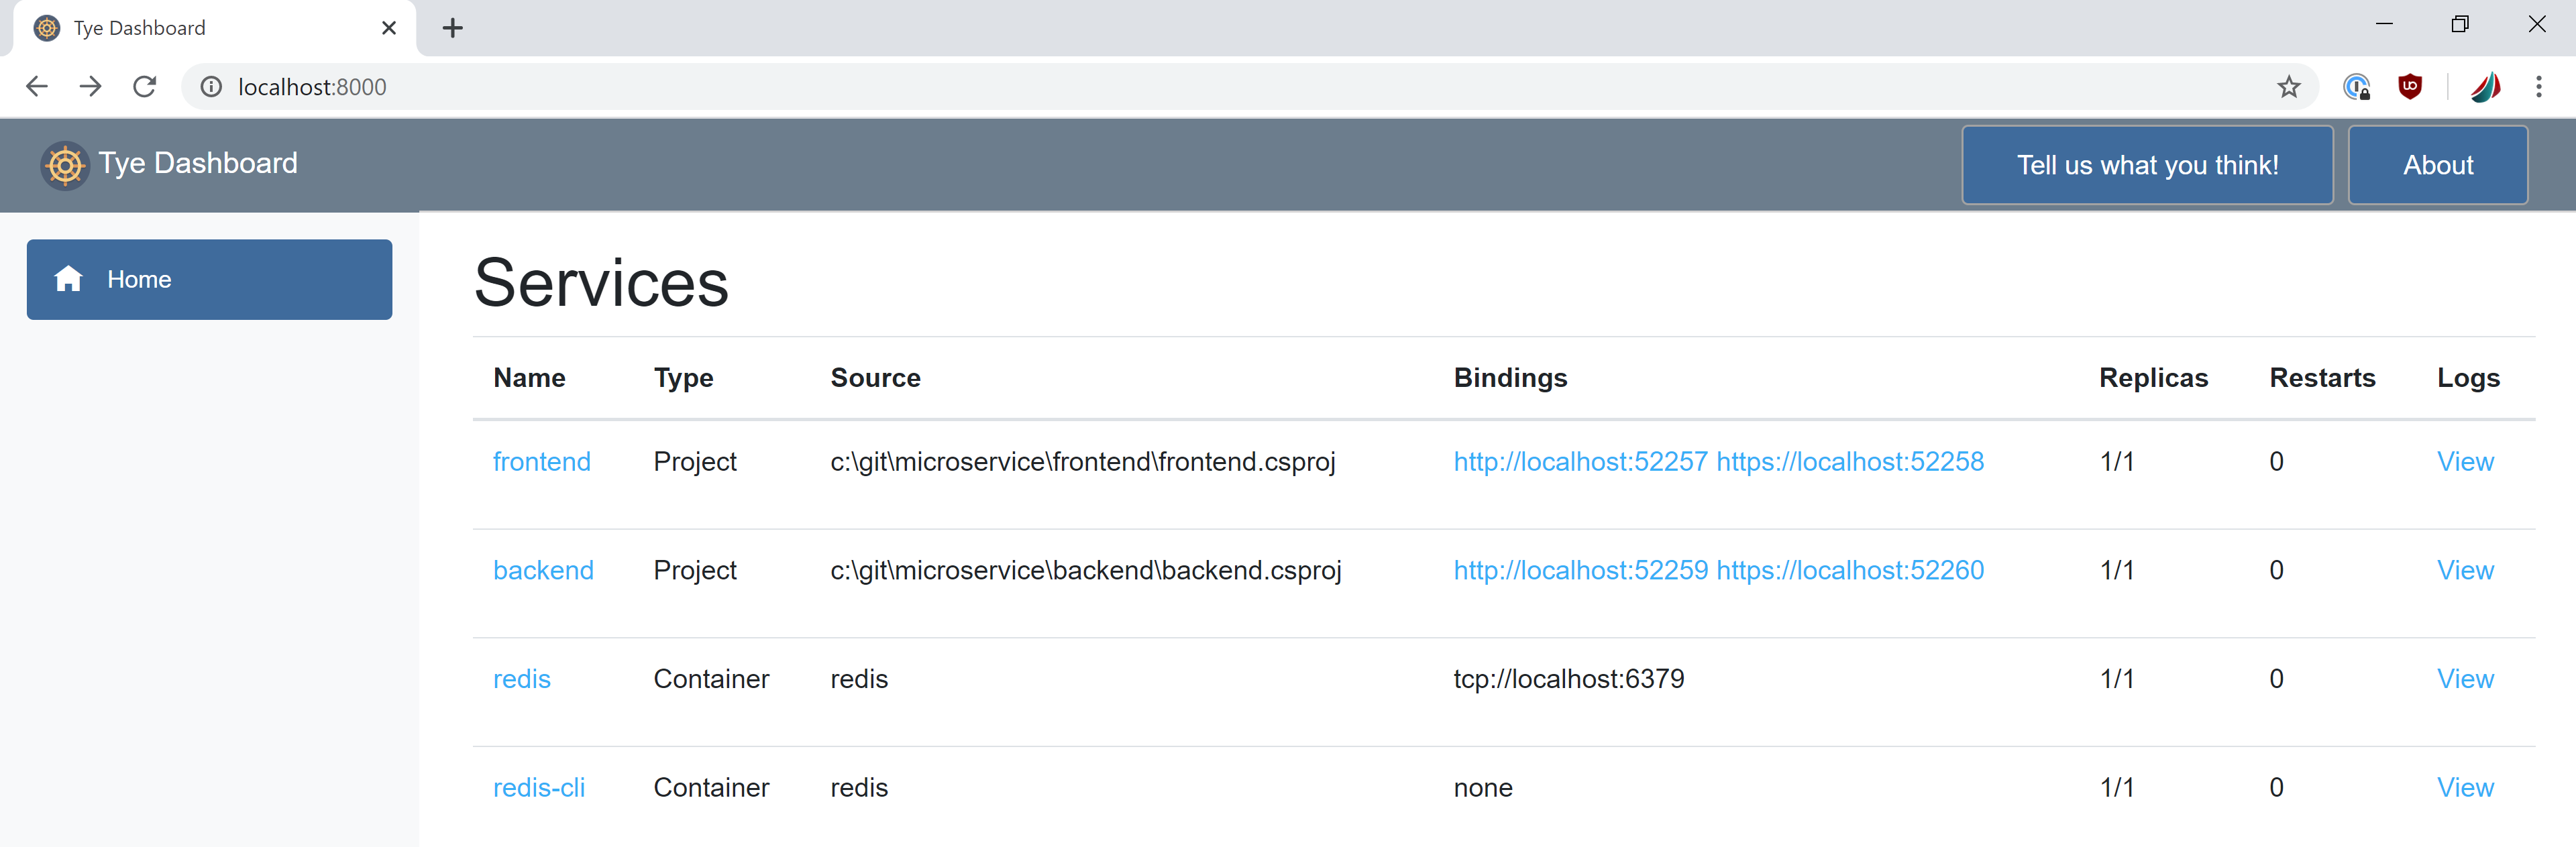The image size is (2576, 847).
Task: Click the Source column header
Action: (x=875, y=377)
